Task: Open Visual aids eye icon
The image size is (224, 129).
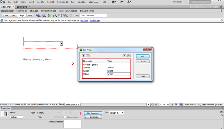Action: [65, 16]
